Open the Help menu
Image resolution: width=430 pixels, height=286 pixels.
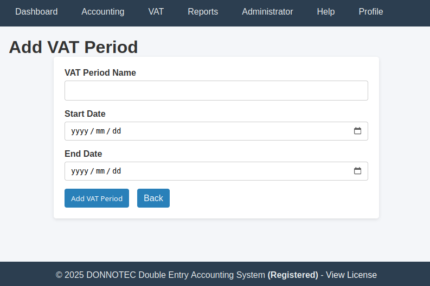click(x=326, y=12)
